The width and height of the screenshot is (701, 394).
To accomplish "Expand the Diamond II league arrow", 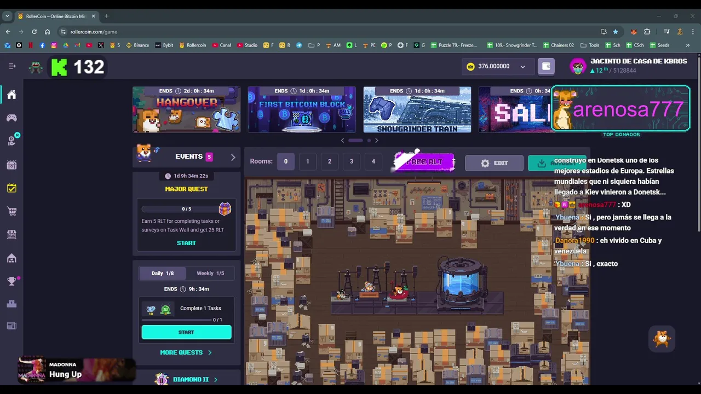I will (x=215, y=379).
